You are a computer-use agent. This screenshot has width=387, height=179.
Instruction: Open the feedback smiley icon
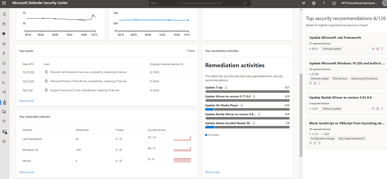(334, 3)
